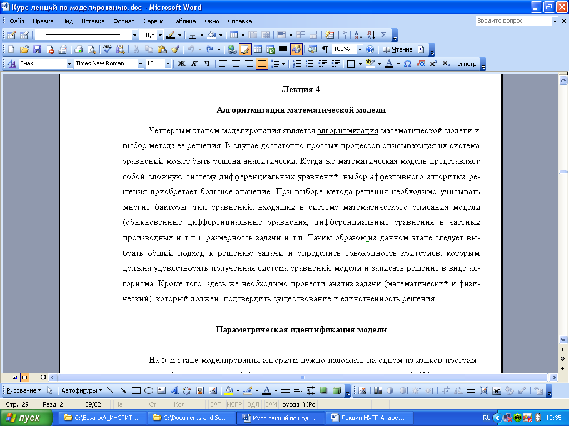This screenshot has width=569, height=426.
Task: Paste from clipboard
Action: tap(162, 49)
